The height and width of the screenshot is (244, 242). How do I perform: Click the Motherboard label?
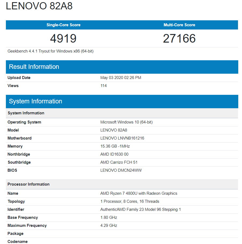click(20, 138)
